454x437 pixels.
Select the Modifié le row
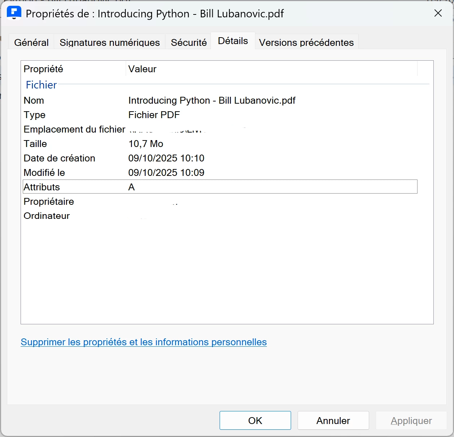coord(220,173)
